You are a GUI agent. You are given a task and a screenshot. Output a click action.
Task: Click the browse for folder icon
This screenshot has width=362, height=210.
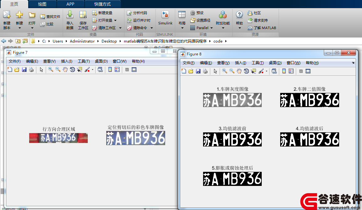[25, 41]
